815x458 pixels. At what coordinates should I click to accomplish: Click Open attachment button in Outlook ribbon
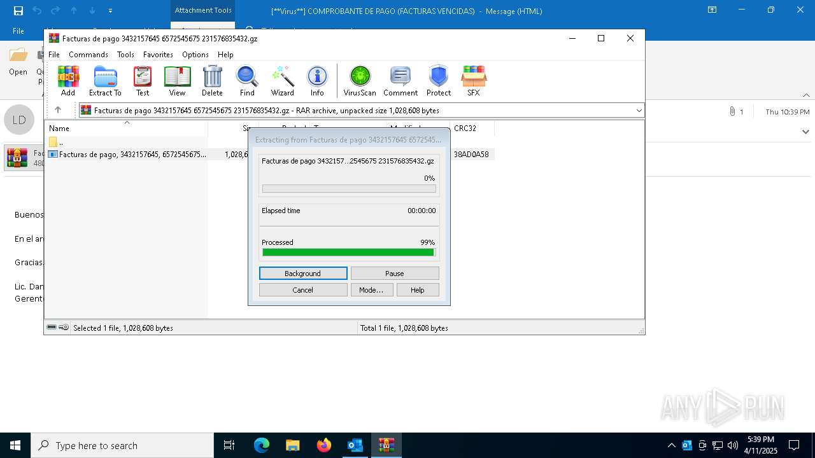(x=18, y=60)
